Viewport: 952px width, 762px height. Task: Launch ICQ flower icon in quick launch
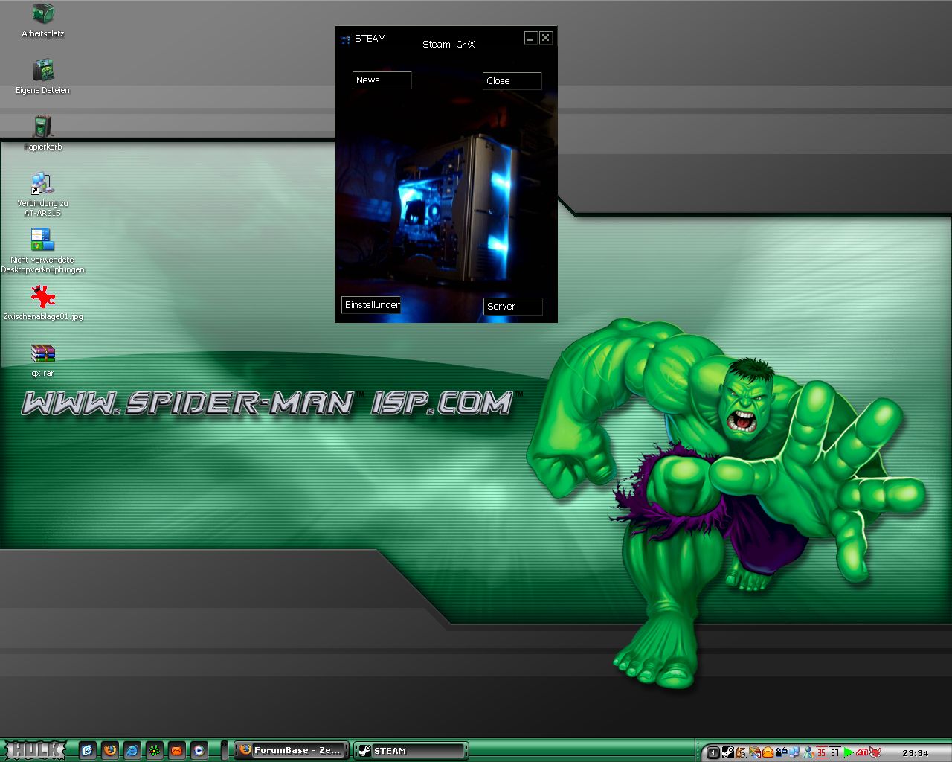tap(154, 751)
